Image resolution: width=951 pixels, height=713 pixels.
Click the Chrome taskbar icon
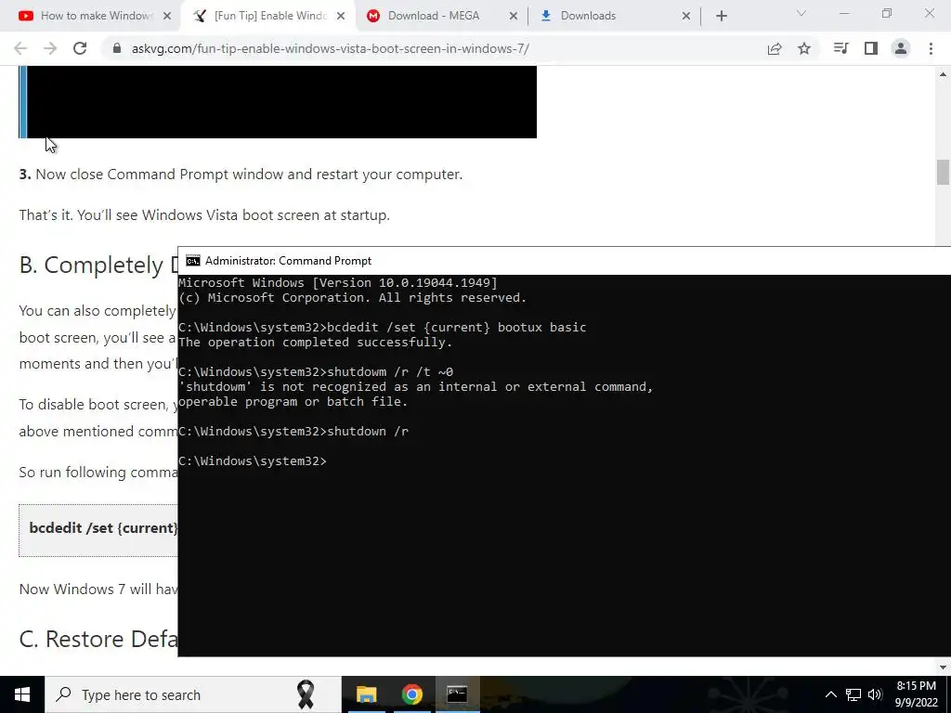[411, 694]
